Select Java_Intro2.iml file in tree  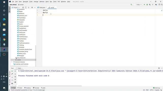pyautogui.click(x=21, y=58)
